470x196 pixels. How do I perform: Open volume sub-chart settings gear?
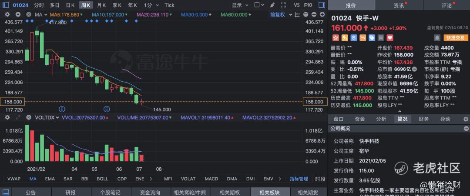point(7,118)
